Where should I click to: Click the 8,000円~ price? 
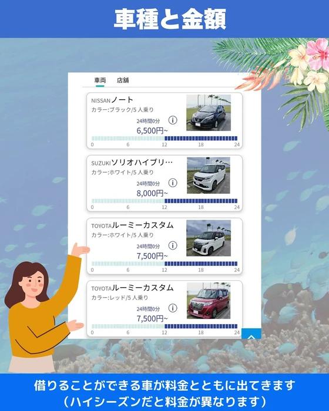point(152,193)
